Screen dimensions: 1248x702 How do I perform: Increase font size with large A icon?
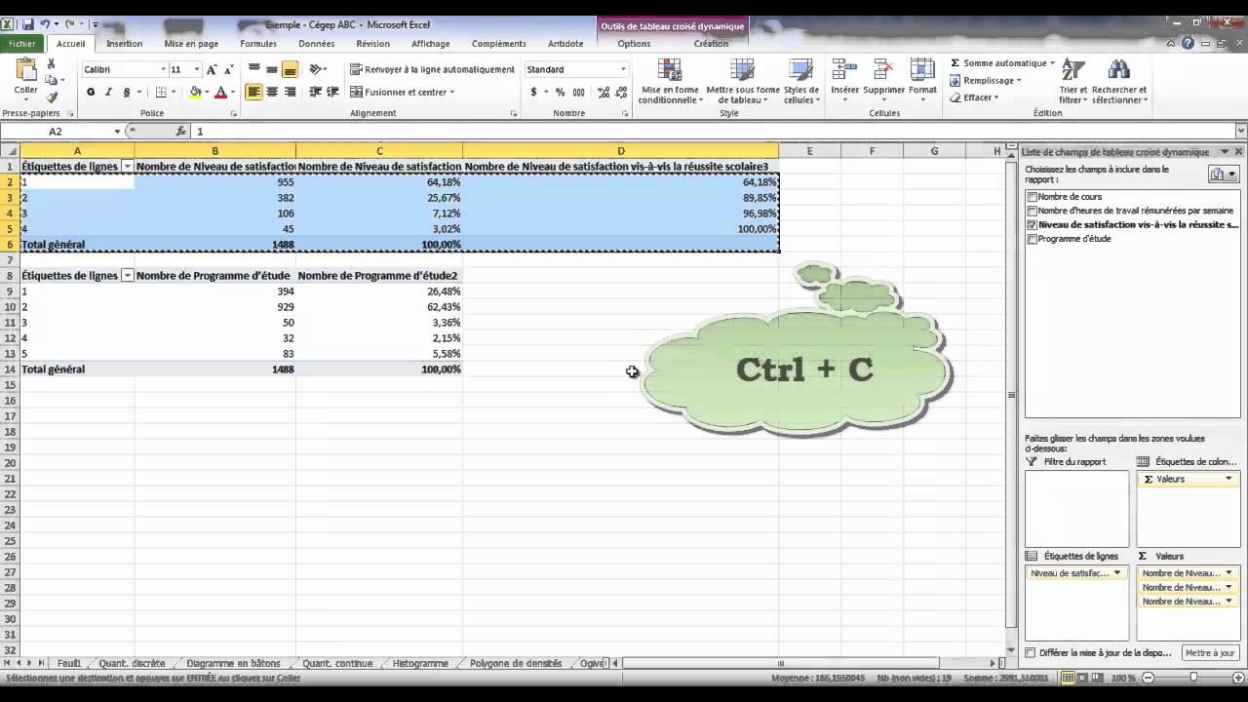tap(212, 69)
